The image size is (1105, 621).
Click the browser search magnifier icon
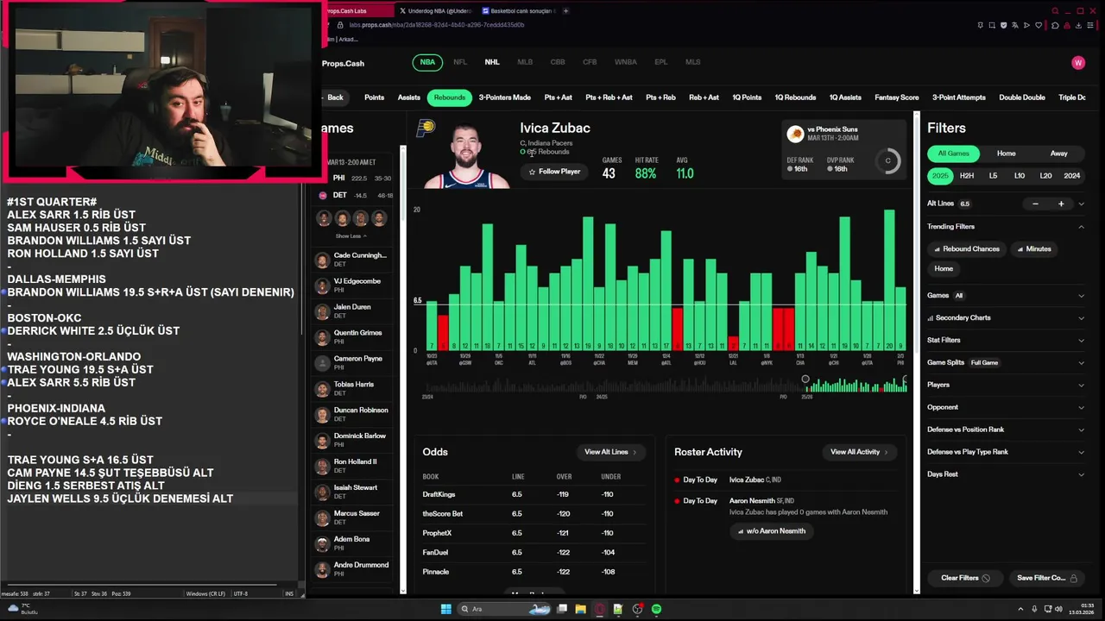[1055, 11]
